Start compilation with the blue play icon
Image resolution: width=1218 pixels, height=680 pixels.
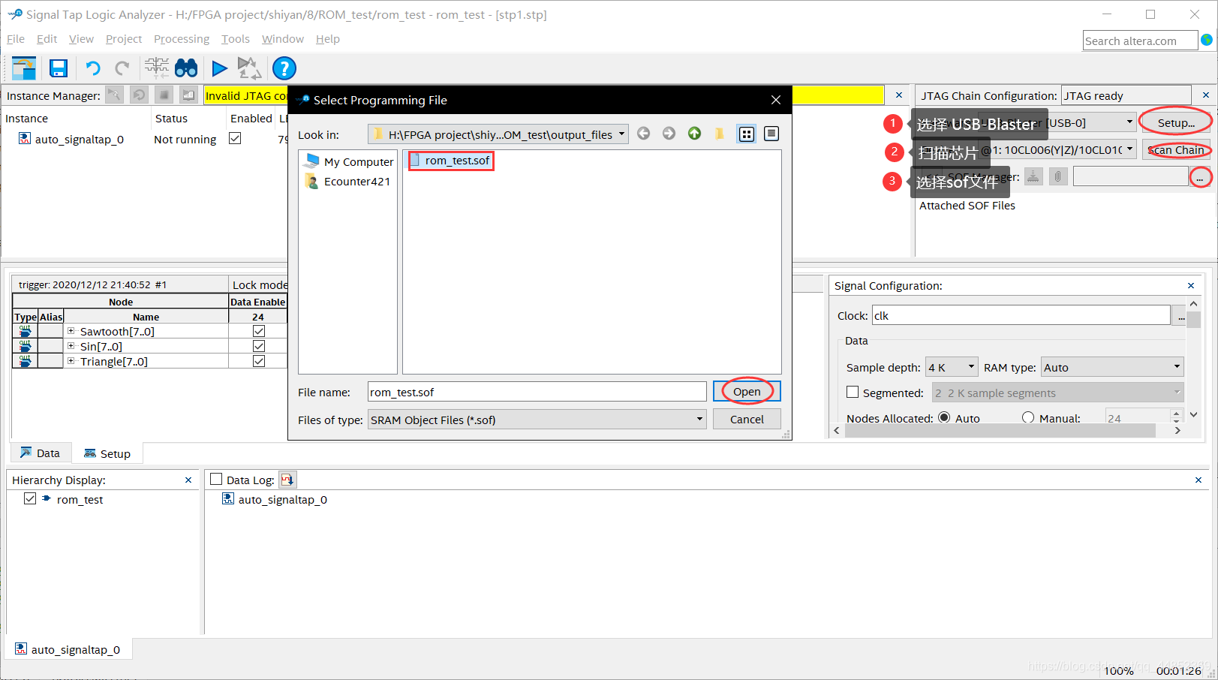click(219, 68)
